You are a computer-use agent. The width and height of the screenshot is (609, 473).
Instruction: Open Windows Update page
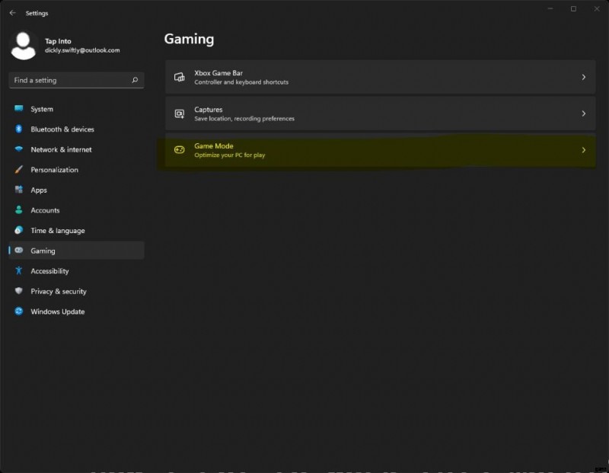pyautogui.click(x=77, y=311)
